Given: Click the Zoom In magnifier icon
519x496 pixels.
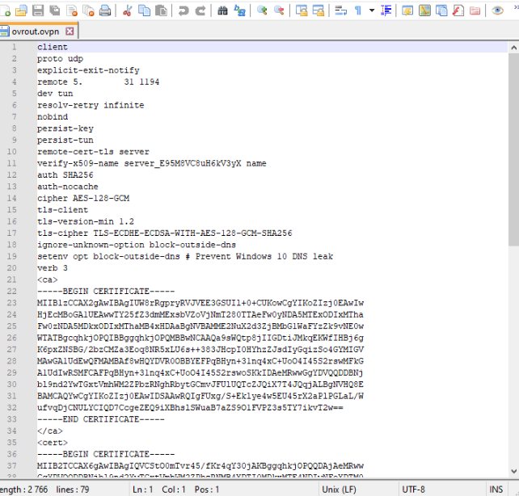Looking at the screenshot, I should [262, 11].
